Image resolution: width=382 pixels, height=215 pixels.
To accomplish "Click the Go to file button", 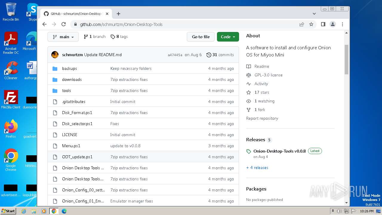I will pyautogui.click(x=201, y=37).
